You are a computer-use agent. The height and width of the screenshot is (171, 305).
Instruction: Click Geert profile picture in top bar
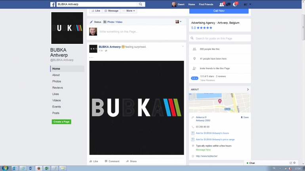174,4
